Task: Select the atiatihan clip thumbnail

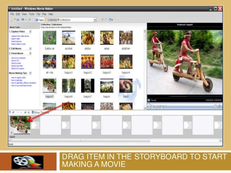Action: tap(126, 38)
